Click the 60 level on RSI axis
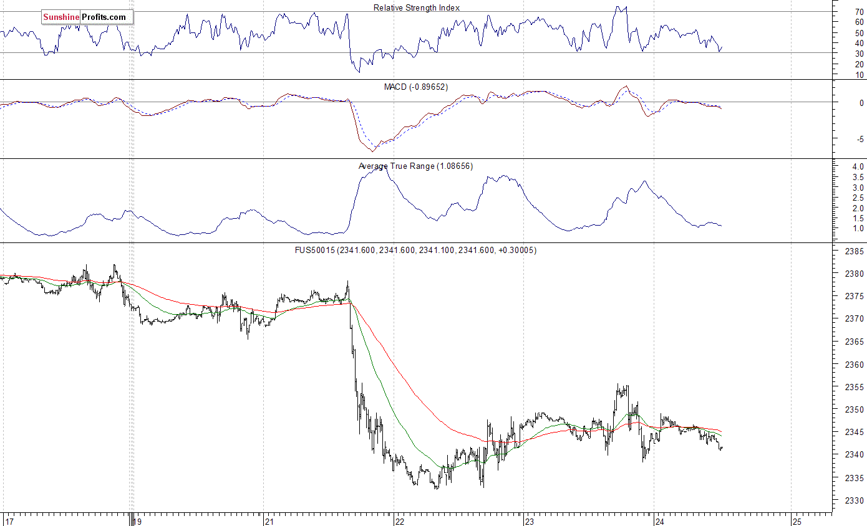This screenshot has height=526, width=867. [x=859, y=22]
